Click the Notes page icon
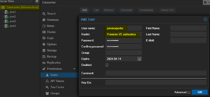 pos(44,26)
